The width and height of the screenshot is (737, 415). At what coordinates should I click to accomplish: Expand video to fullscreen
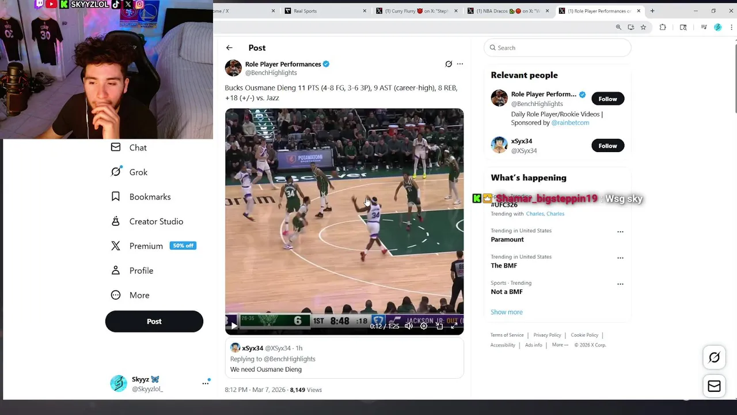point(454,326)
